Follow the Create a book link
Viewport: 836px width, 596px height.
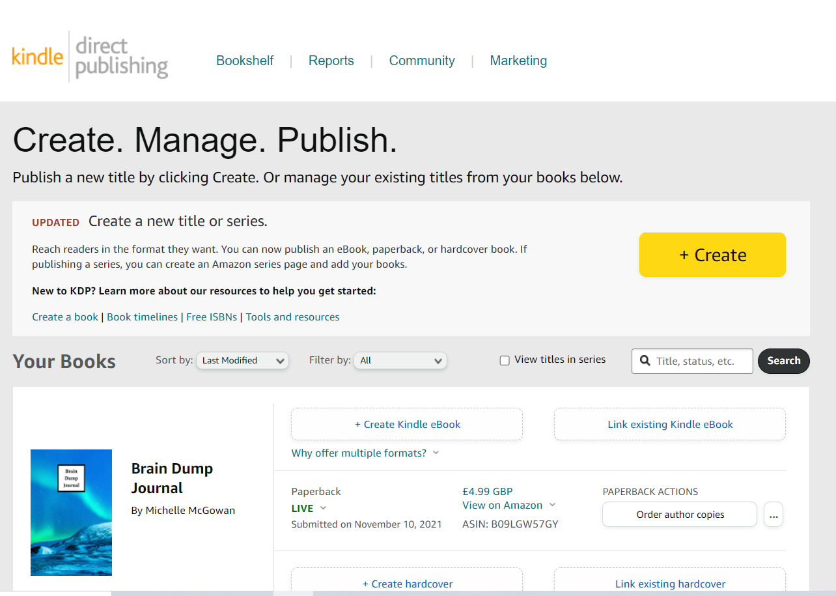coord(65,317)
